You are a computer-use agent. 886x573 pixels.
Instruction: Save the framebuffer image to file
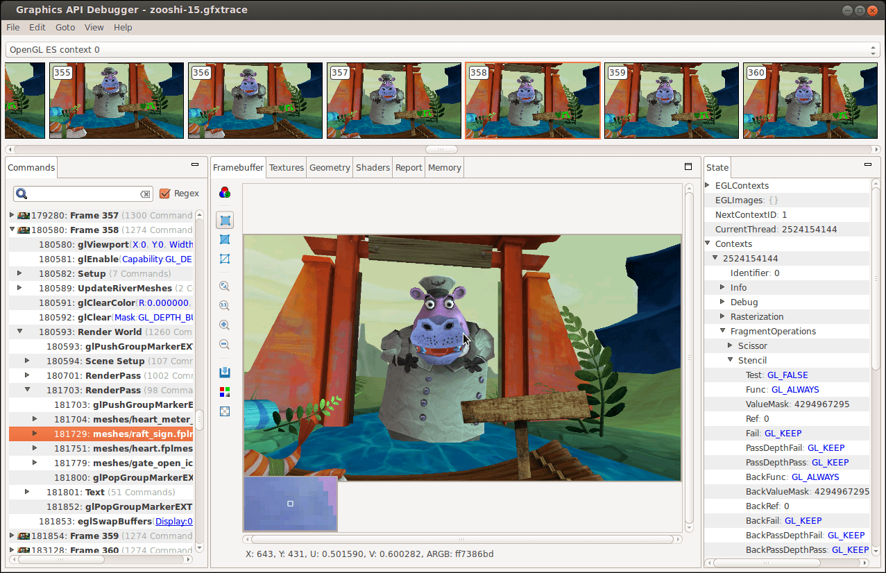[224, 373]
